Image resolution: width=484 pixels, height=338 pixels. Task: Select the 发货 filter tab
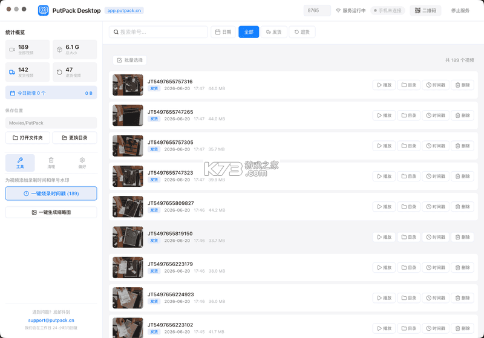[x=274, y=32]
